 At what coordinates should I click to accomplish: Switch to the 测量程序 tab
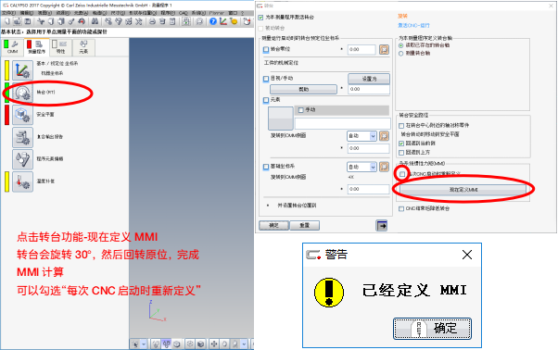pos(37,47)
